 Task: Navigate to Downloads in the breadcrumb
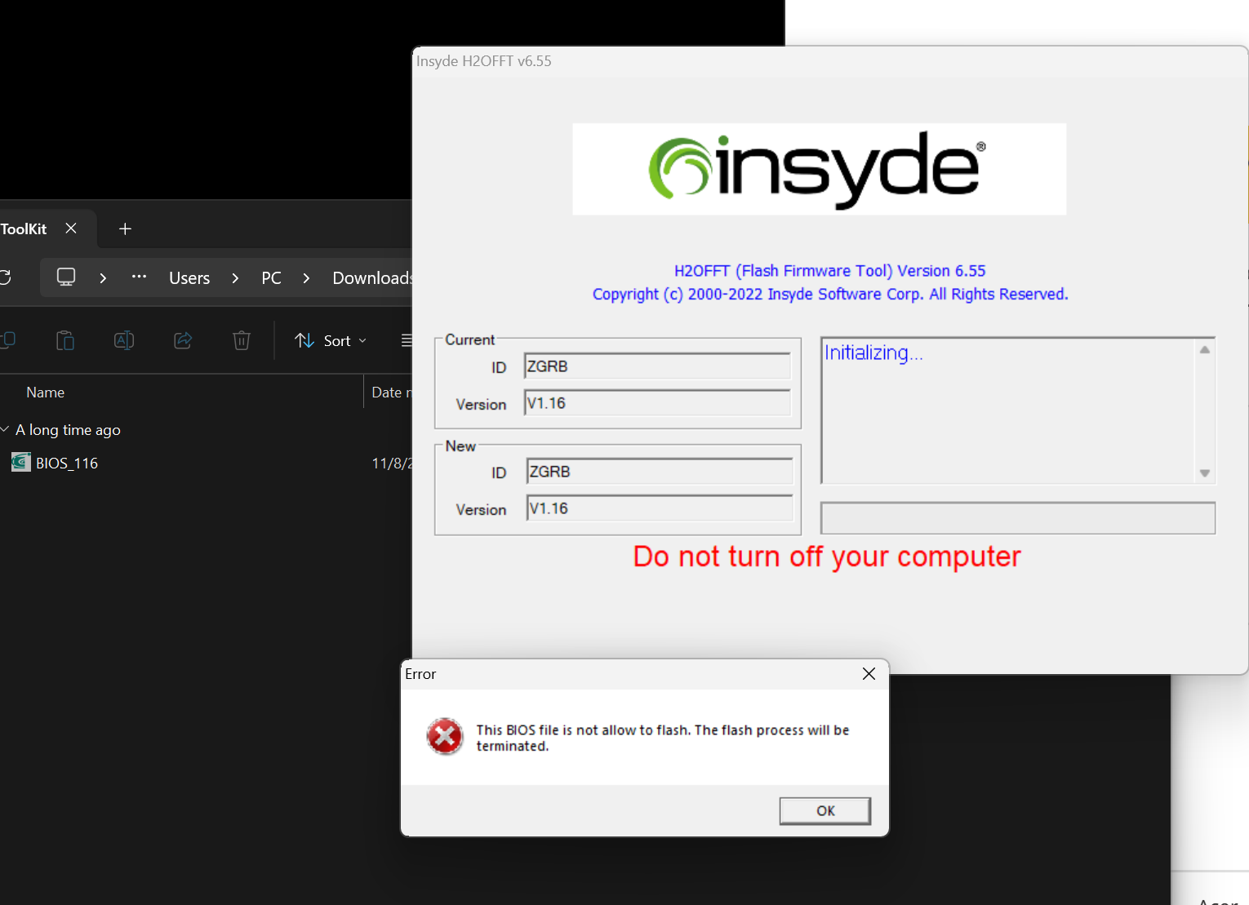click(371, 278)
